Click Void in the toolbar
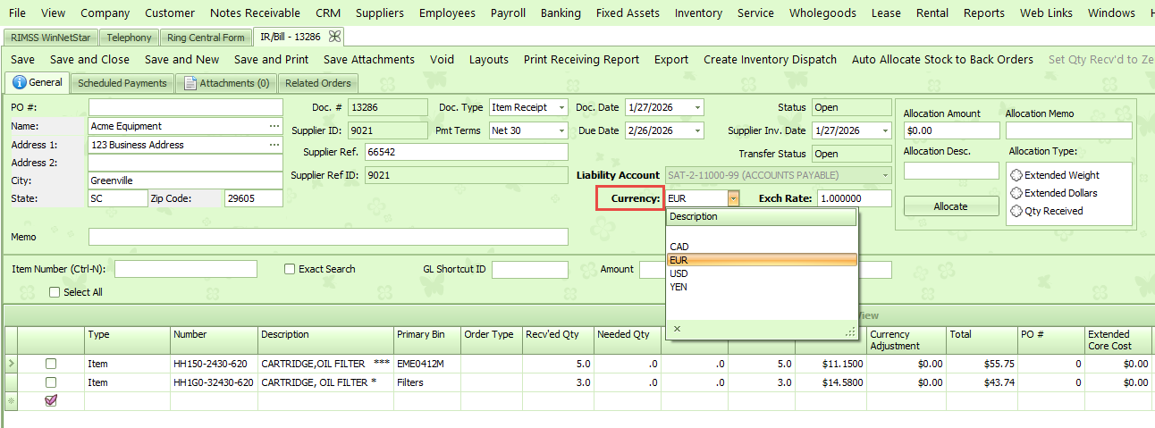The image size is (1155, 428). (443, 60)
